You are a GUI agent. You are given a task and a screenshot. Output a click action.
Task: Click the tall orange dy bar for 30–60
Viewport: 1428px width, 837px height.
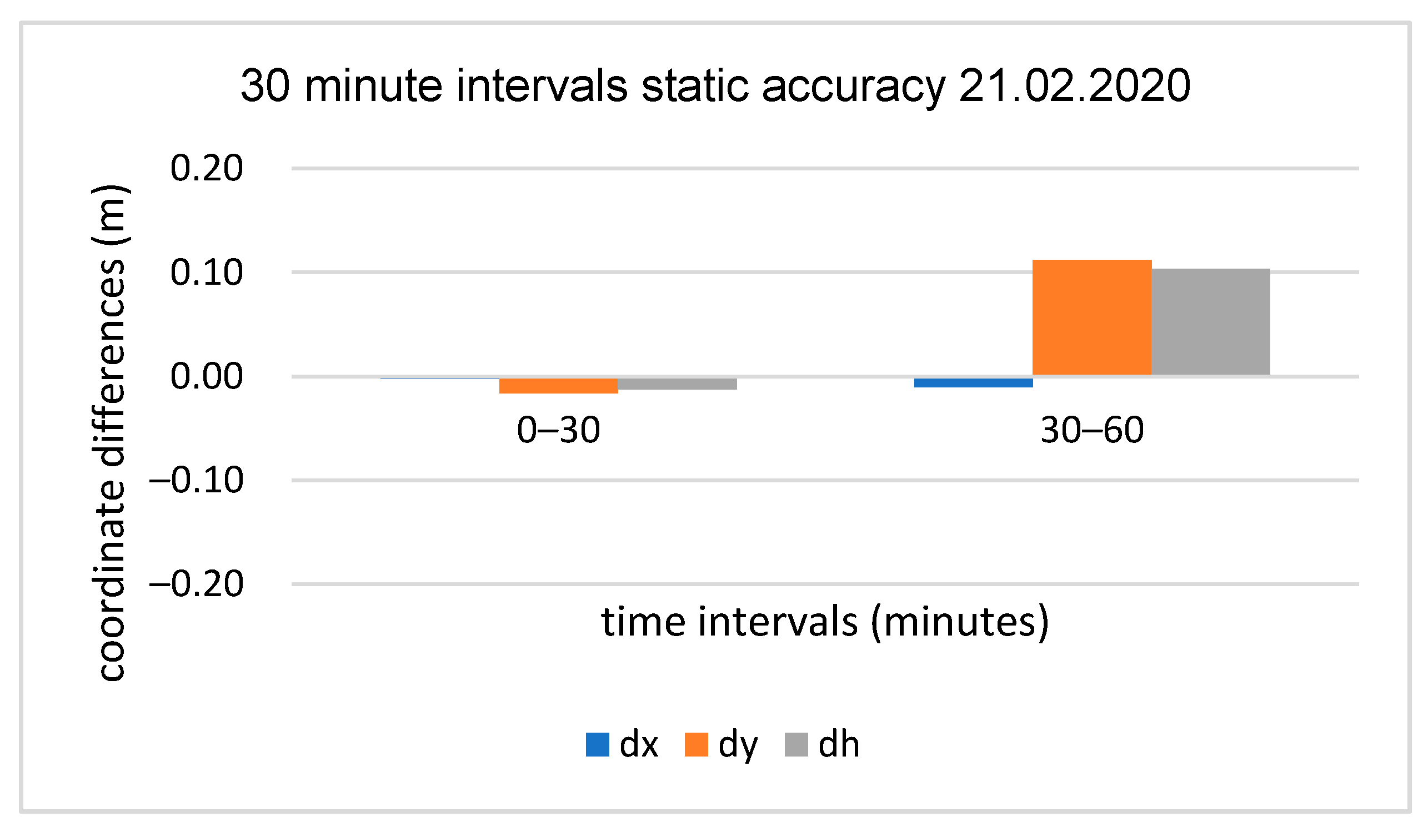click(x=1092, y=317)
